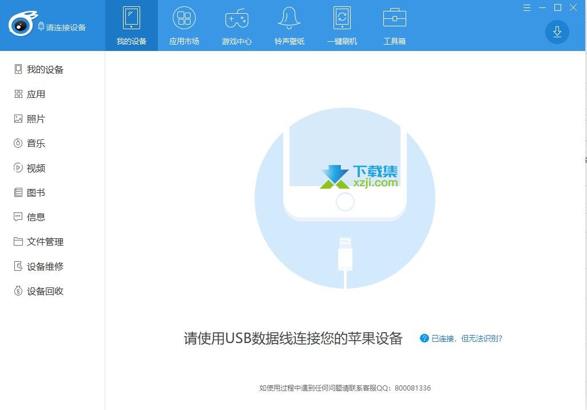Switch to 应用市场 tab label

pos(184,41)
